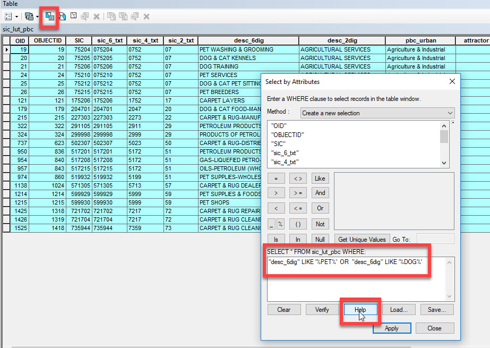
Task: Click the greyed zoom to highlighted icon
Action: 135,16
